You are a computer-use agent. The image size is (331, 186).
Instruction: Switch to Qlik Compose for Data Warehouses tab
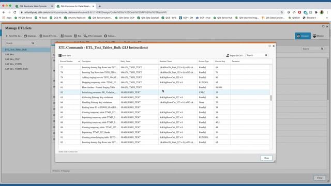[x=75, y=6]
